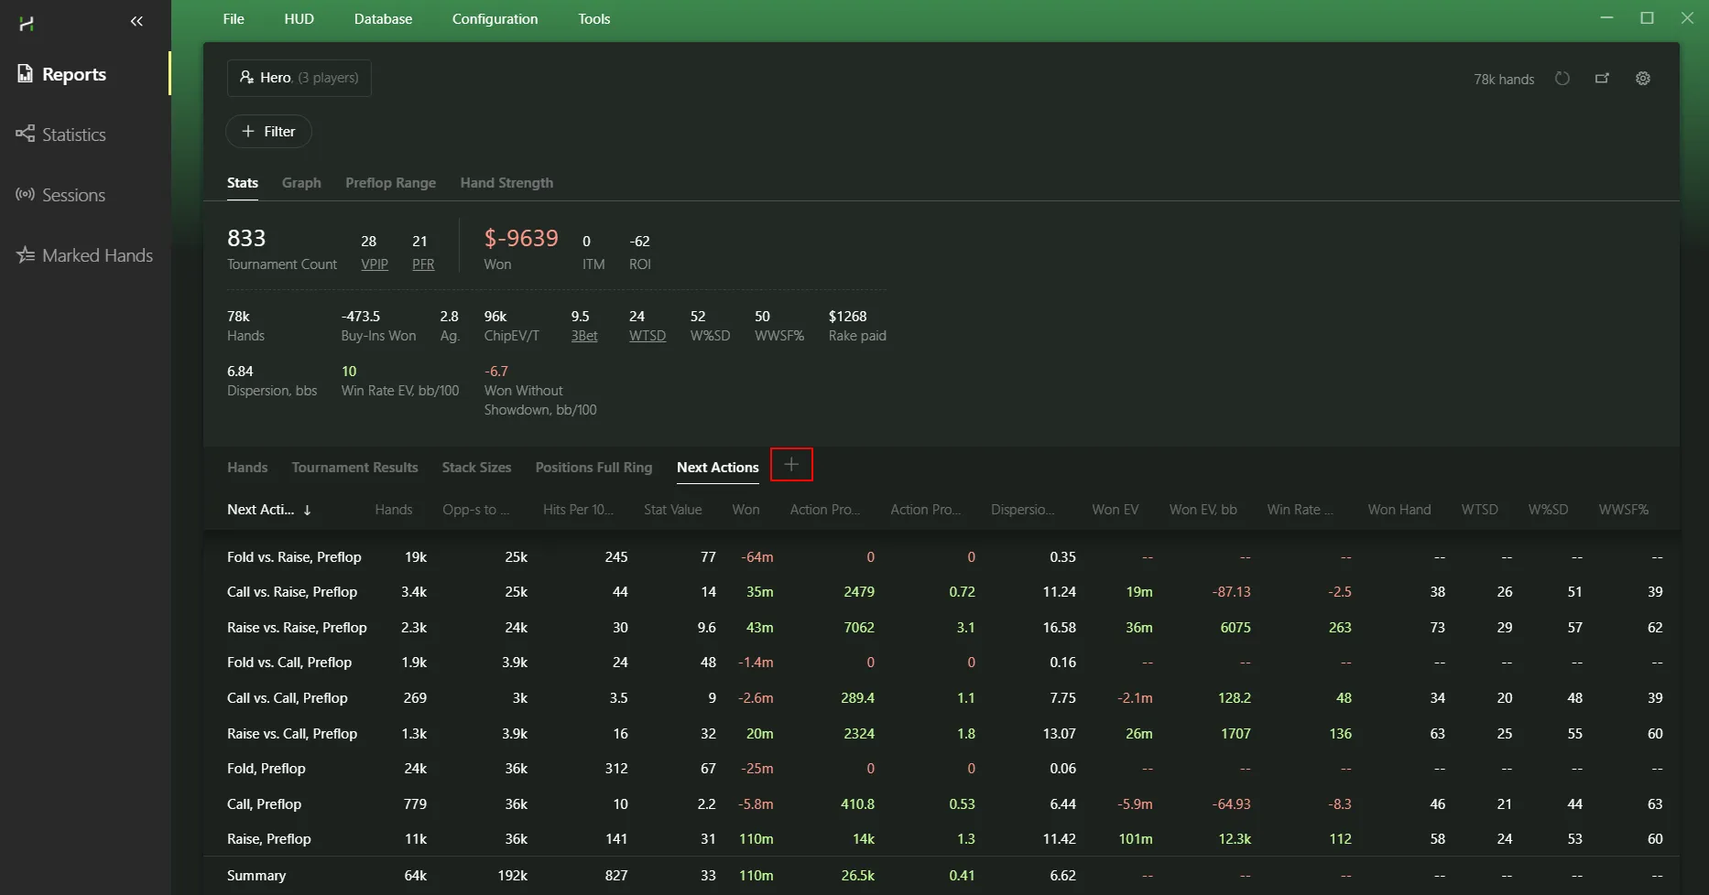Collapse the left sidebar with double chevron
1709x895 pixels.
136,21
